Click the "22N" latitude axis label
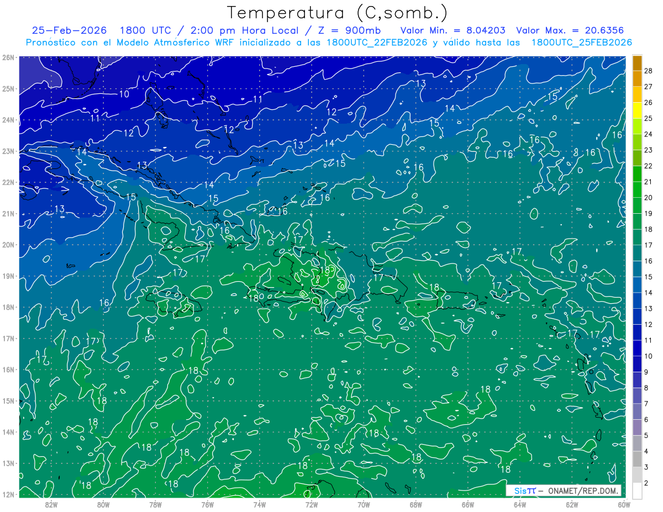This screenshot has width=663, height=512. pos(8,182)
